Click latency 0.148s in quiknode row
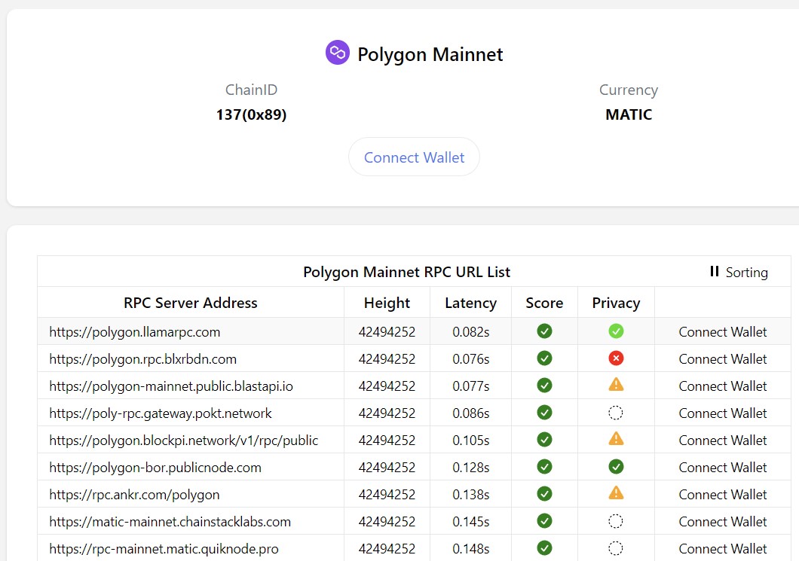The width and height of the screenshot is (799, 561). [471, 549]
